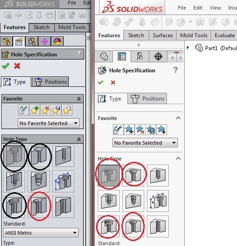Open DimXpertManager tab in right window

[158, 56]
